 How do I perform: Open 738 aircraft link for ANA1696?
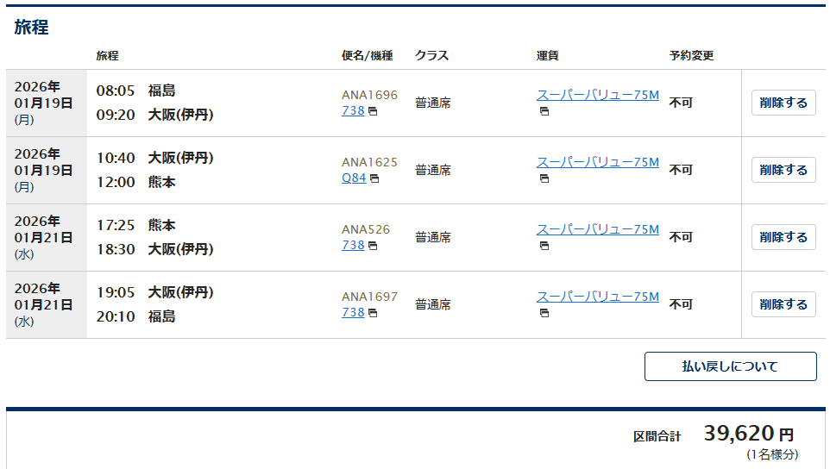click(x=353, y=110)
